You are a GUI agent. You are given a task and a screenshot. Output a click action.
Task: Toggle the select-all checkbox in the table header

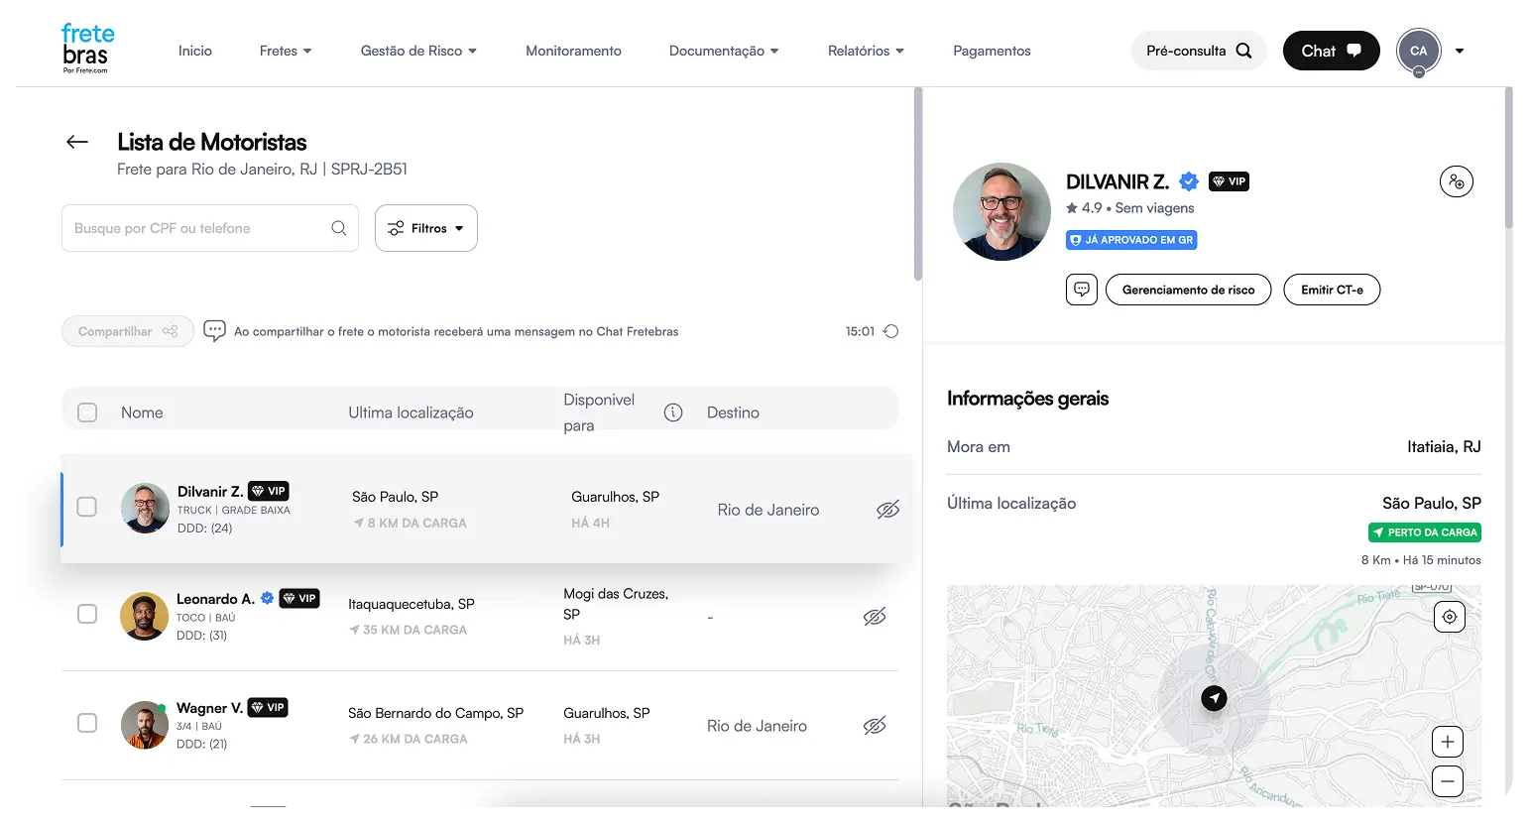pos(87,412)
